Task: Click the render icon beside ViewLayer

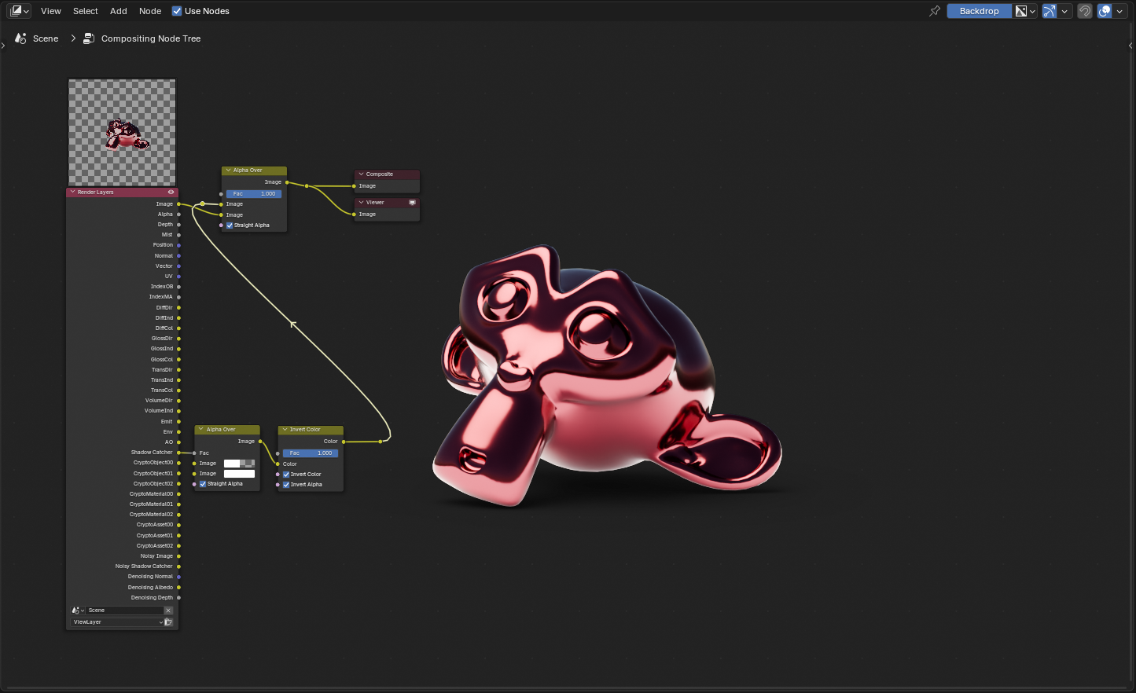Action: [x=168, y=622]
